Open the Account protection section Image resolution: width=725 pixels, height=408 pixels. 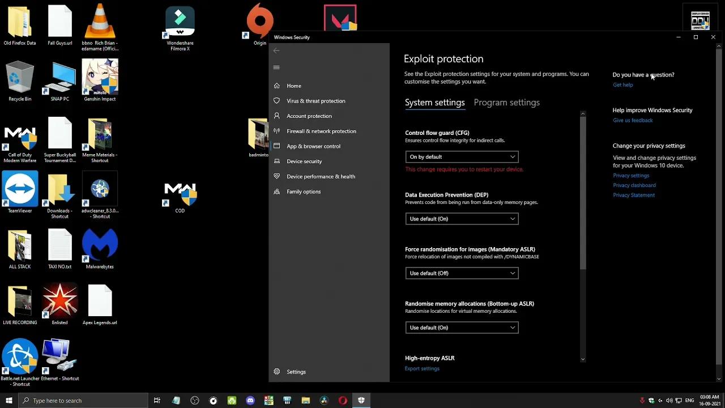[309, 116]
